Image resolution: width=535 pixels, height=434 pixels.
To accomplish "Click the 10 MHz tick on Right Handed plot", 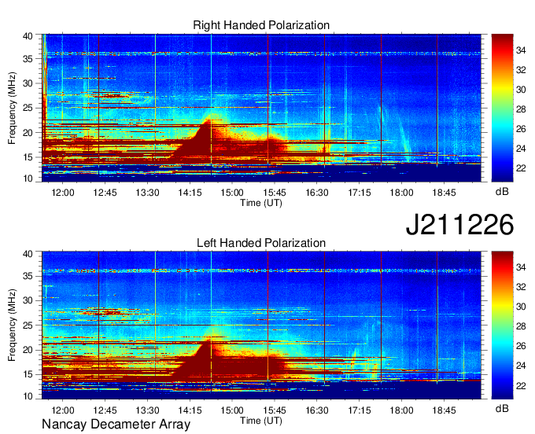I will (28, 178).
